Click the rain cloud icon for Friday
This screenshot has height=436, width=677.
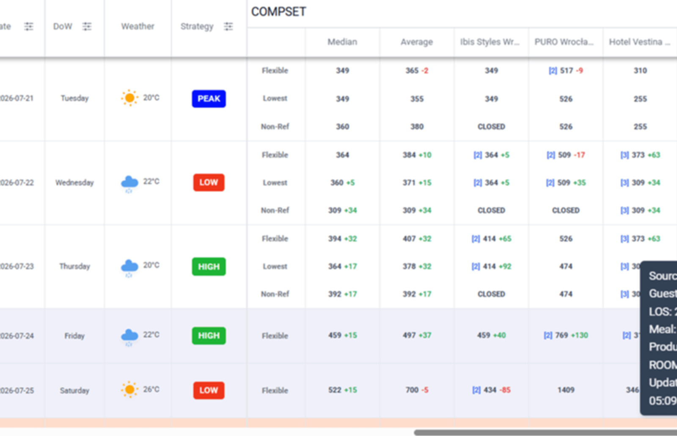129,337
